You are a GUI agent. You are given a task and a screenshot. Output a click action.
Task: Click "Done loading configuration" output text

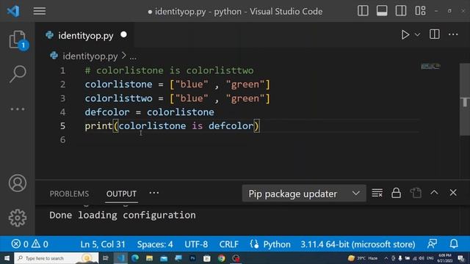coord(123,215)
